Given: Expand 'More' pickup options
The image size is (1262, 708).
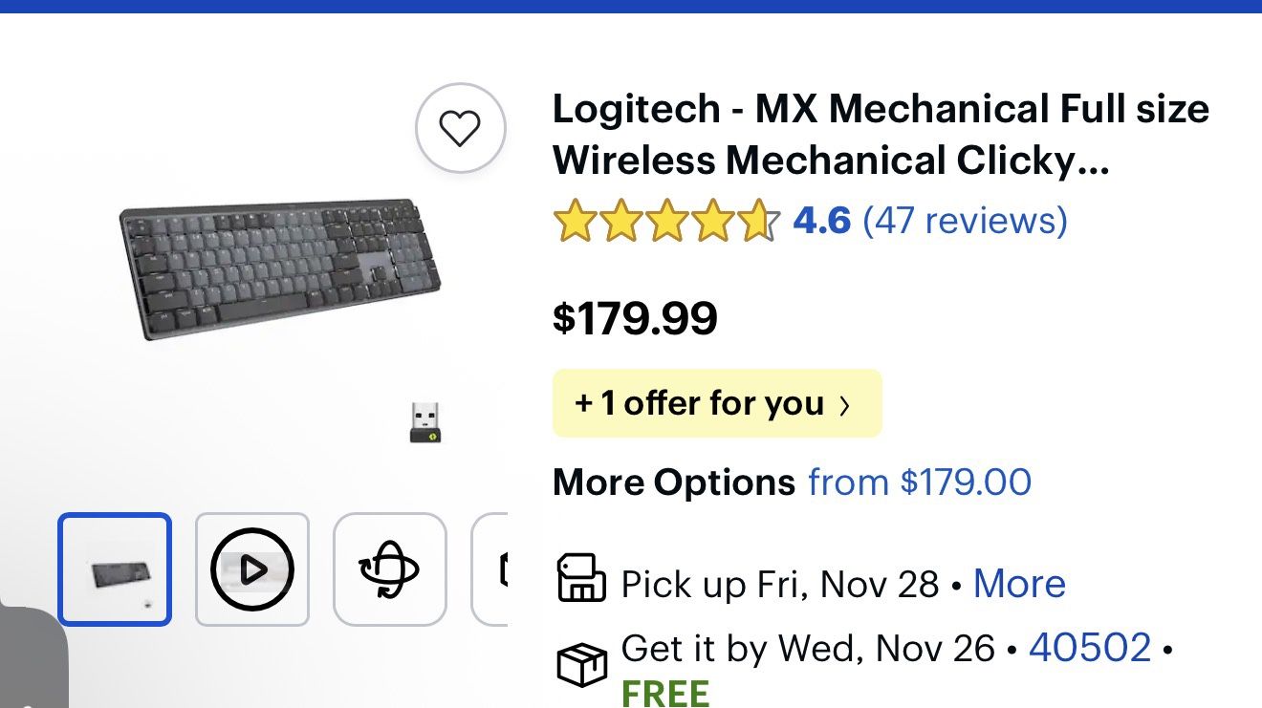Looking at the screenshot, I should [1018, 583].
